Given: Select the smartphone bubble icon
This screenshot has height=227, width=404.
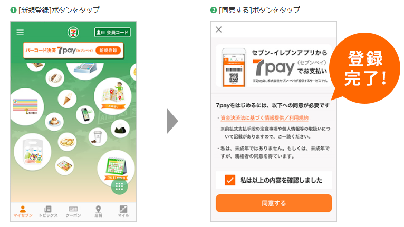Looking at the screenshot, I should coord(85,115).
